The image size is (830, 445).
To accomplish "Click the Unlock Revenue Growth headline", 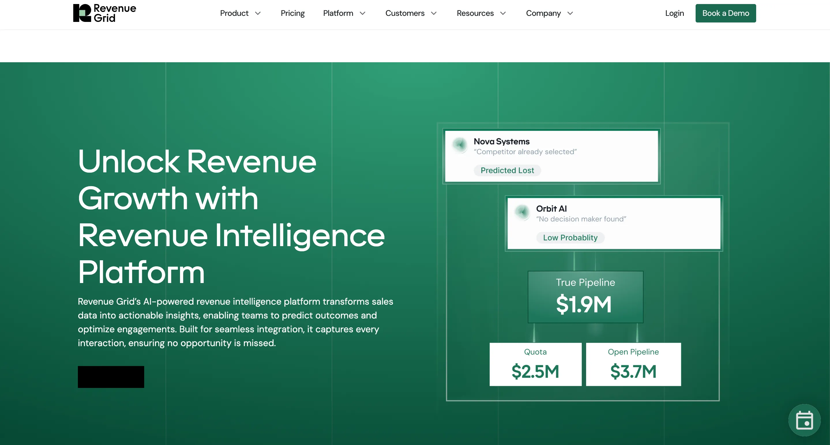I will (x=231, y=216).
